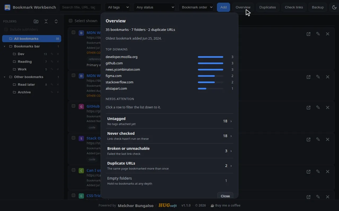Filter list by the Untagged row
The width and height of the screenshot is (339, 211).
click(169, 121)
